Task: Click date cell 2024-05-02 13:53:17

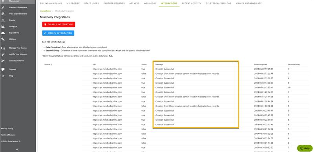Action: pos(264,88)
